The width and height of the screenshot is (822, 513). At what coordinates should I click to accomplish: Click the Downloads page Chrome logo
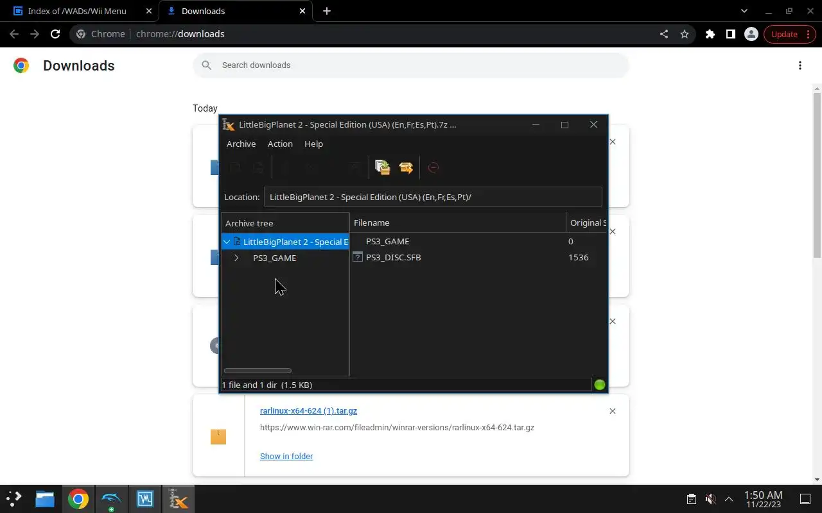(21, 65)
